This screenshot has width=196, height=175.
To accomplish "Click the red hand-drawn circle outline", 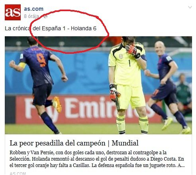I will 69,31.
